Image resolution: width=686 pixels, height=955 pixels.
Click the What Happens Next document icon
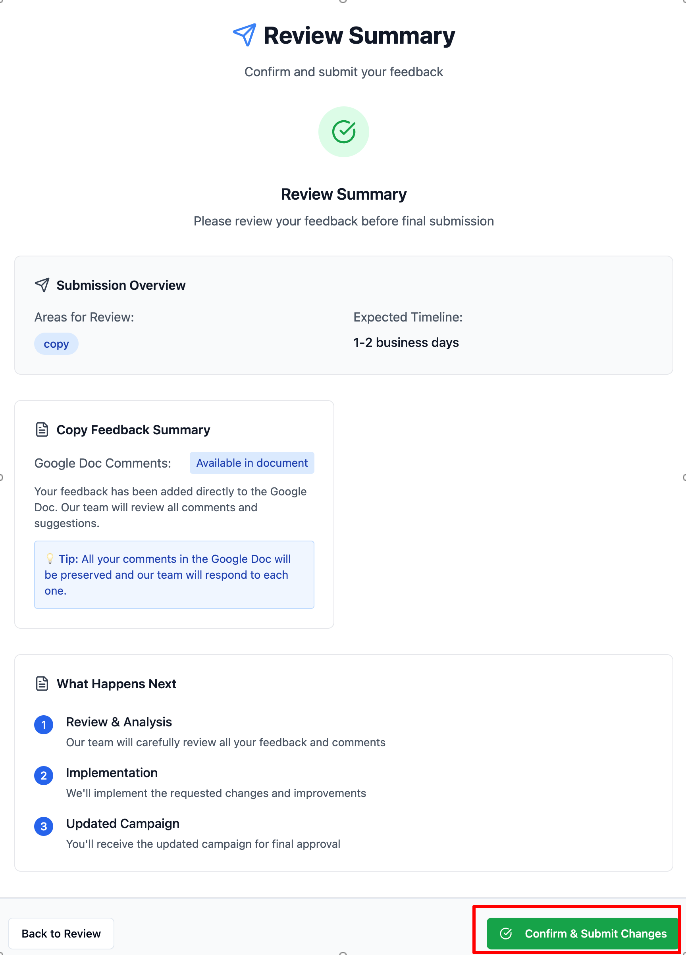42,684
